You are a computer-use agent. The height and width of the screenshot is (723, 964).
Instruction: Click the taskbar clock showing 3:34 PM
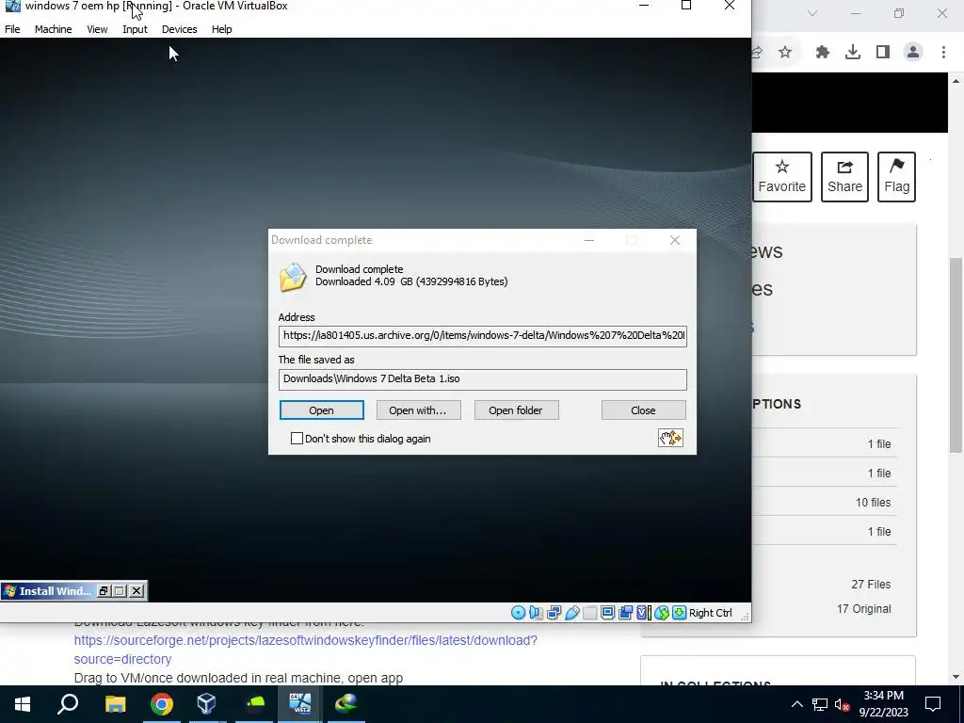click(x=883, y=704)
